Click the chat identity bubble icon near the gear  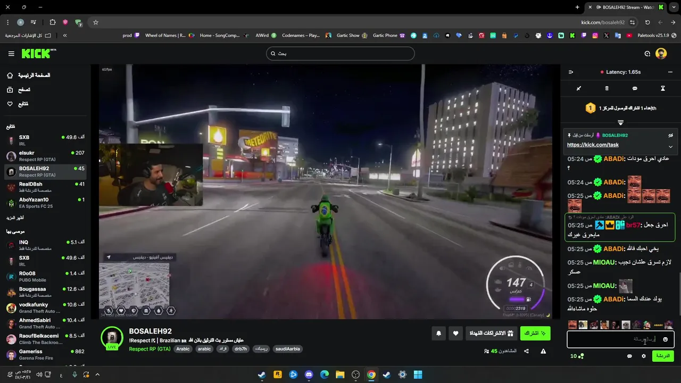tap(629, 356)
